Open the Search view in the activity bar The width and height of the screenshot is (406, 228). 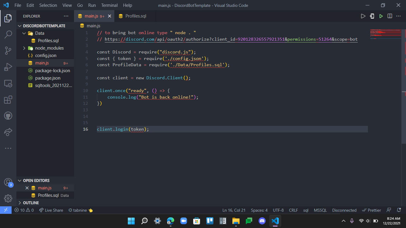point(8,34)
